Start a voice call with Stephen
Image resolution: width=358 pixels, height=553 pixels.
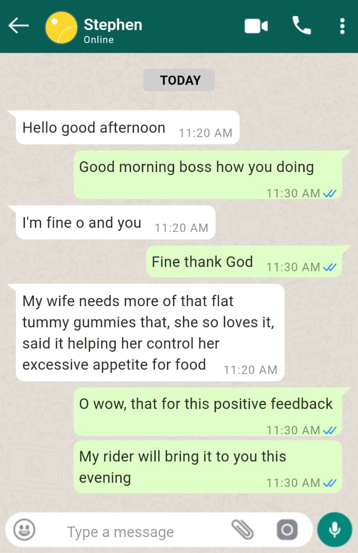click(x=302, y=26)
